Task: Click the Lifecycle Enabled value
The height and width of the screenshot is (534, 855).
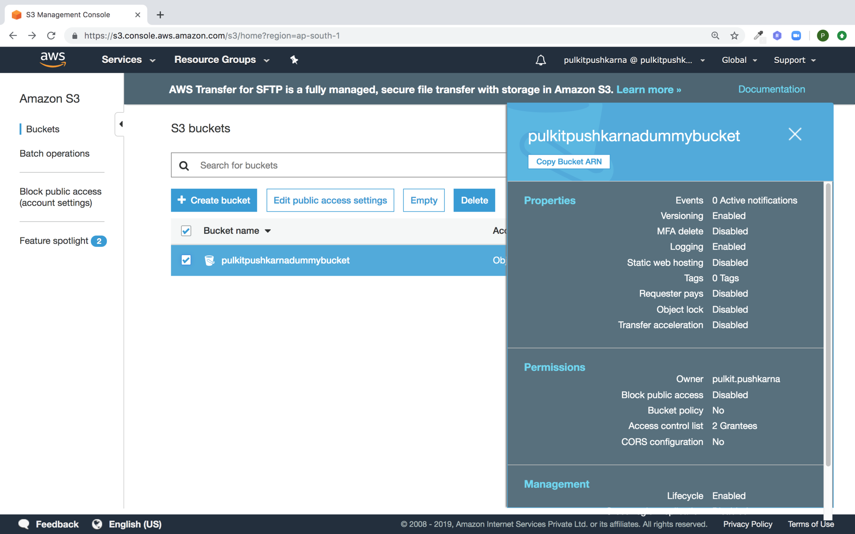Action: tap(729, 496)
